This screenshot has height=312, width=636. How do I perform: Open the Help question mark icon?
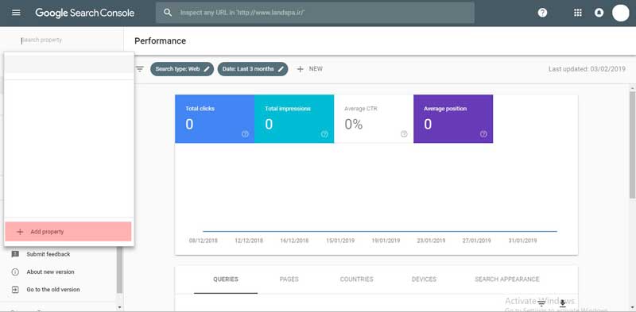[542, 13]
